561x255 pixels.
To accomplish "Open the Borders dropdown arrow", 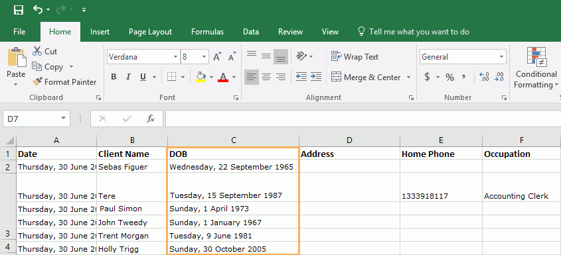I will tap(183, 77).
